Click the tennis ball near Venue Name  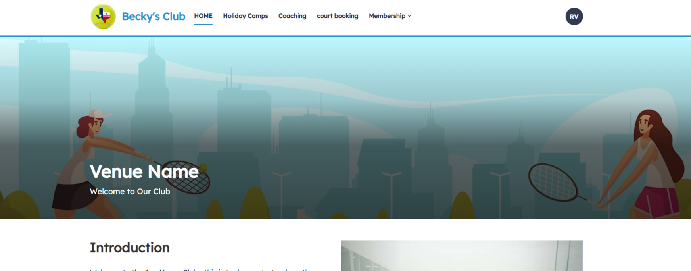tap(203, 167)
